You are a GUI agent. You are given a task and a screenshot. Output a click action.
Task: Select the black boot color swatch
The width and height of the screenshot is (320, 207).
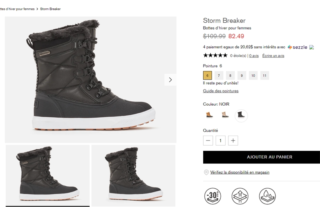[x=241, y=115]
